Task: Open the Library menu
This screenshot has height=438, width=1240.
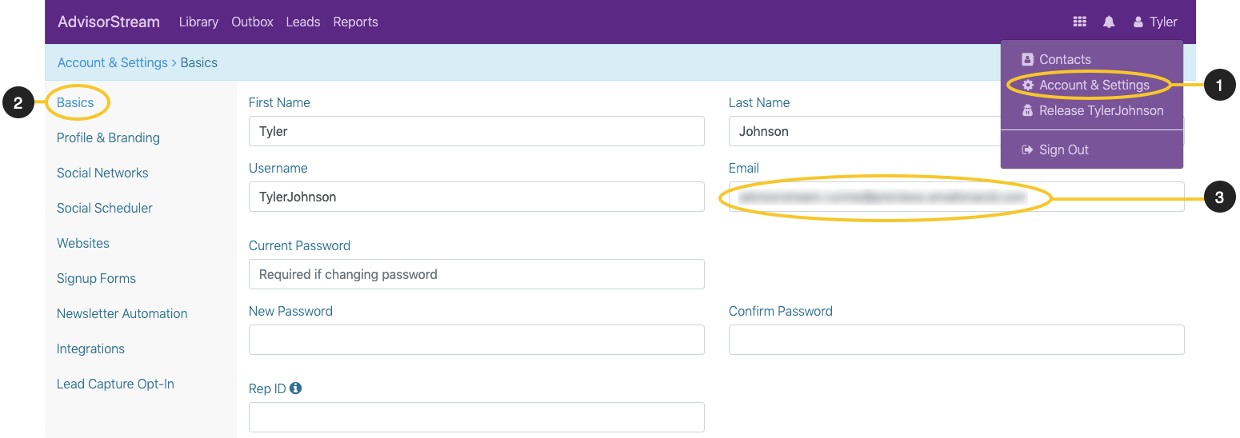Action: [198, 22]
